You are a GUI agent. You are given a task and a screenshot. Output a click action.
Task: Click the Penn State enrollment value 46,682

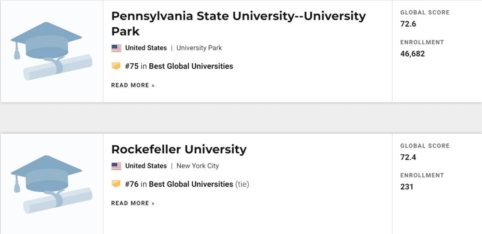click(x=412, y=54)
